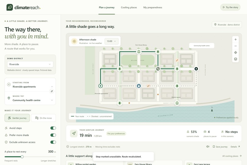Toggle the Avoid steps switch

click(53, 128)
